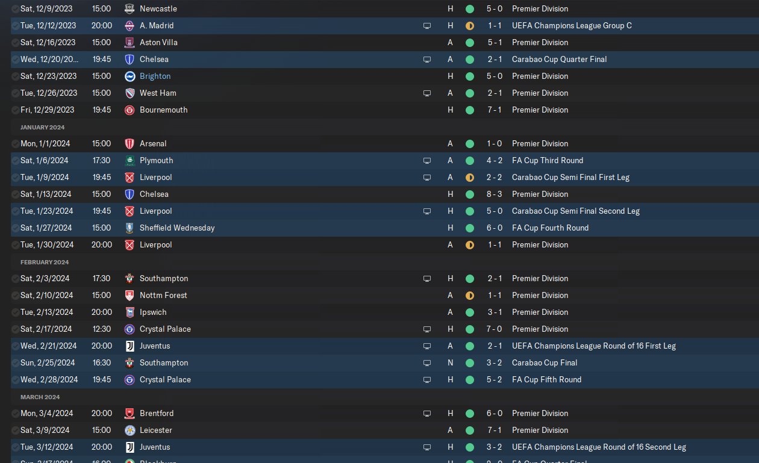Toggle the checkmark for Sat 12/9/2023 fixture

15,9
